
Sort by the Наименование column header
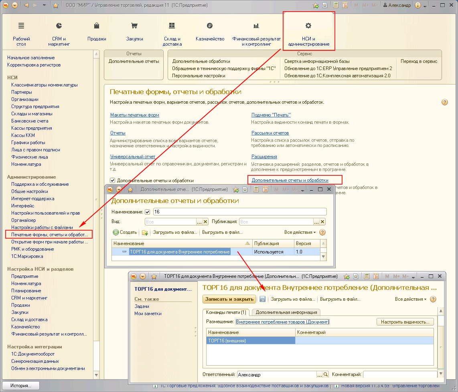[x=182, y=243]
